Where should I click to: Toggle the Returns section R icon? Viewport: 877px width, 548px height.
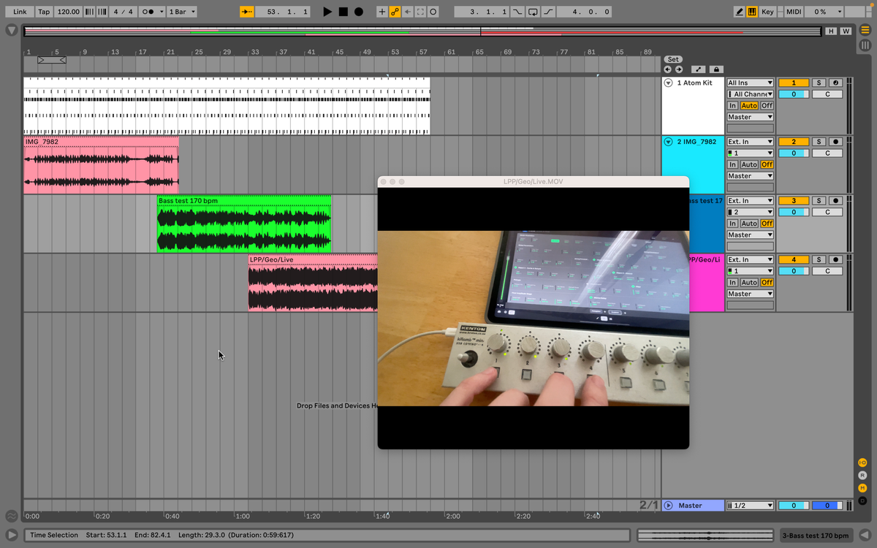point(862,475)
